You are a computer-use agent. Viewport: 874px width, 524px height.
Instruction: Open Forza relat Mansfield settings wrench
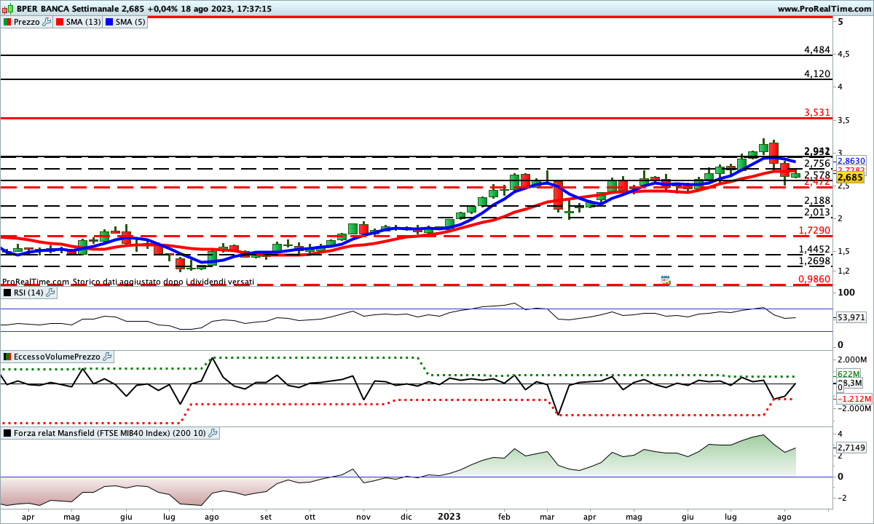click(x=213, y=433)
